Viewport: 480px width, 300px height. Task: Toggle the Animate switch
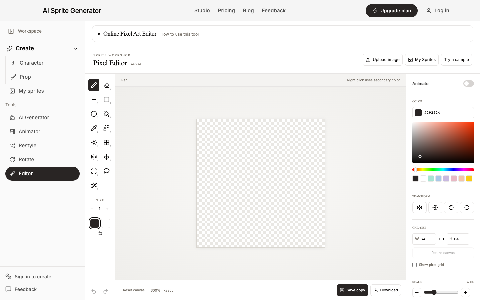[x=469, y=83]
